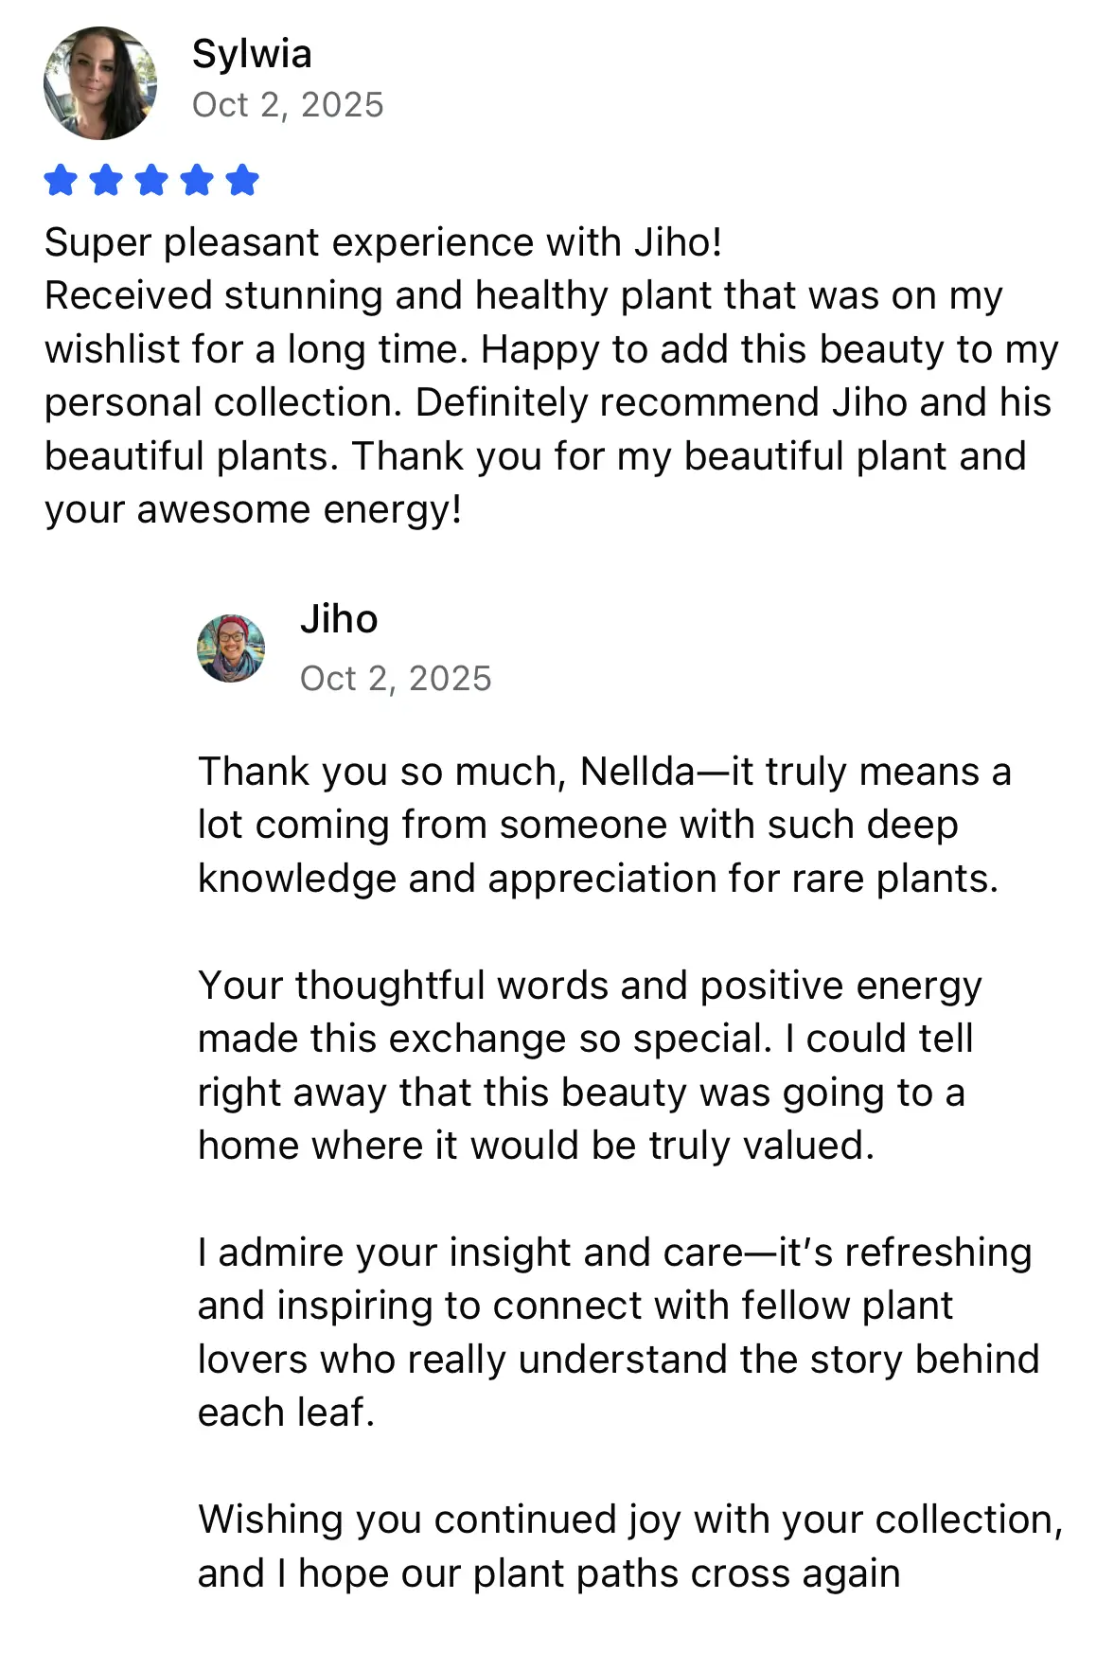Select the second blue rating star
Viewport: 1114px width, 1653px height.
coord(106,180)
